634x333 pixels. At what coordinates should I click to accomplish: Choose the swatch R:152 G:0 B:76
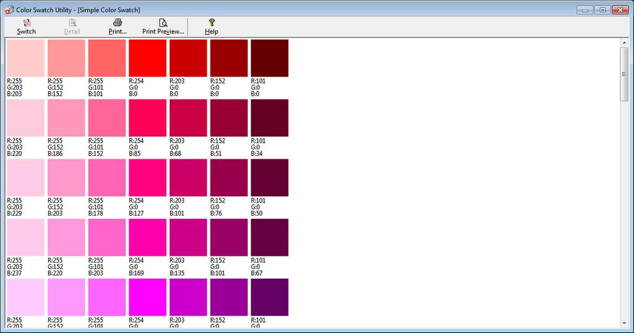pyautogui.click(x=229, y=177)
